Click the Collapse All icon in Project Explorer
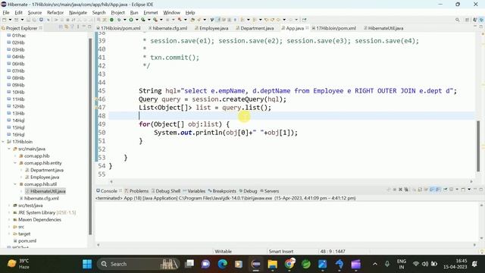Screen dimensions: 485x273 click(61, 27)
